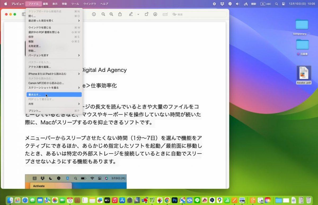Viewport: 318px width, 205px height.
Task: Toggle the sidebar view icon
Action: click(x=24, y=14)
